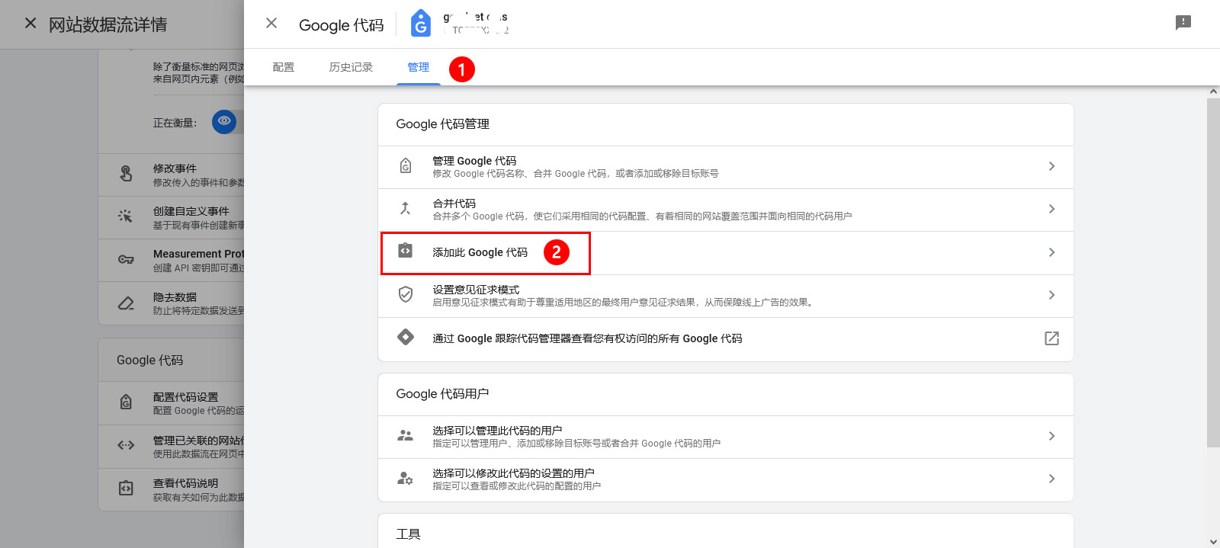This screenshot has width=1220, height=548.
Task: Open 添加此 Google 代码
Action: point(726,253)
